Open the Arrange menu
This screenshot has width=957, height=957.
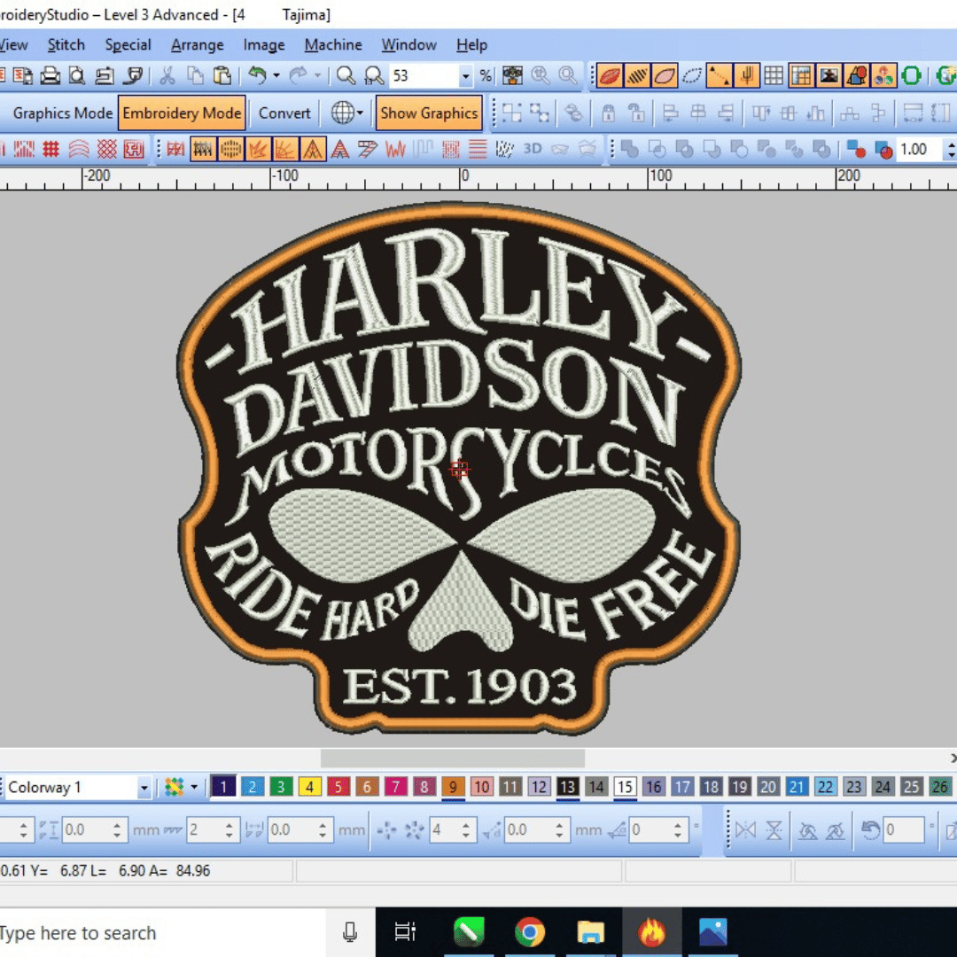[x=197, y=44]
